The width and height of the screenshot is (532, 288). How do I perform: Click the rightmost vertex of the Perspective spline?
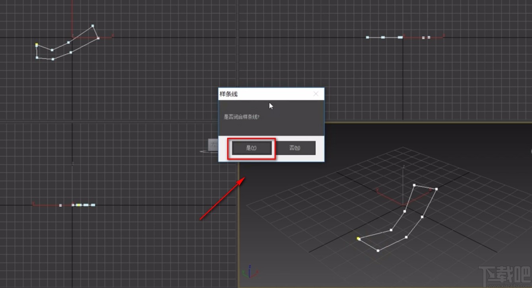[436, 189]
